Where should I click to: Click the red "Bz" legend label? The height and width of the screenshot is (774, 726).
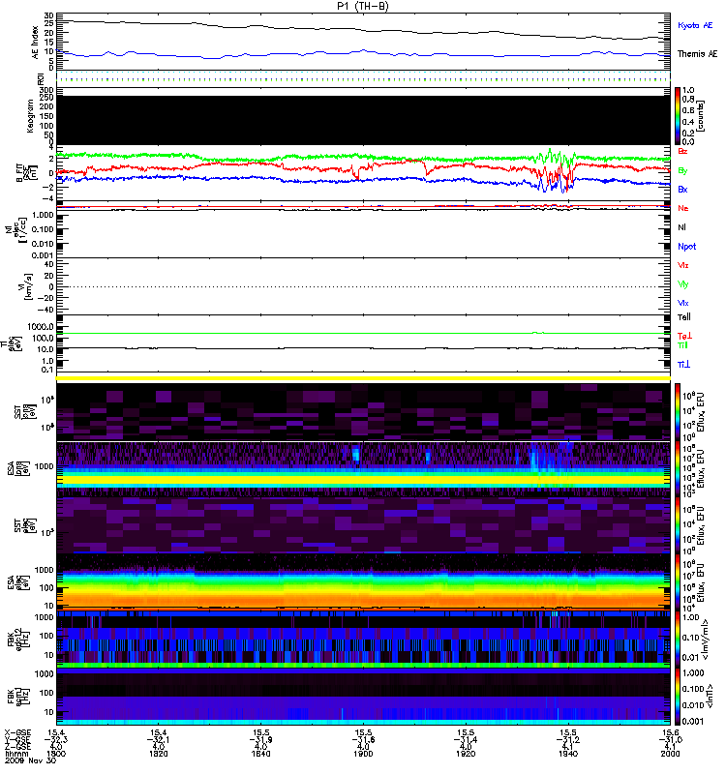(682, 151)
